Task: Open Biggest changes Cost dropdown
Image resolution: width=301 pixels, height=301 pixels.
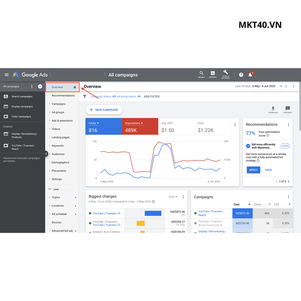Action: (173, 197)
